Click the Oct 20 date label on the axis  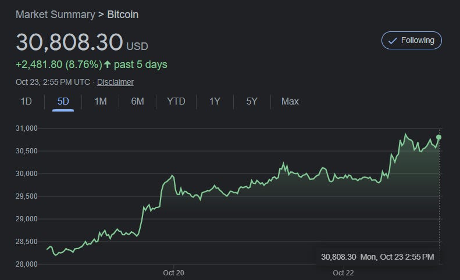[x=173, y=273]
